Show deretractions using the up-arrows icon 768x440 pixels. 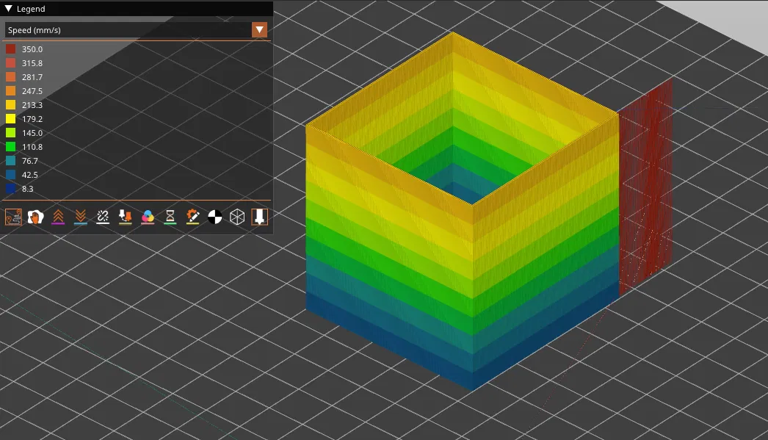click(57, 216)
